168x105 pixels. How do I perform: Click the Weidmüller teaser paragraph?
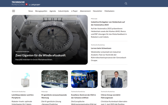[108, 56]
